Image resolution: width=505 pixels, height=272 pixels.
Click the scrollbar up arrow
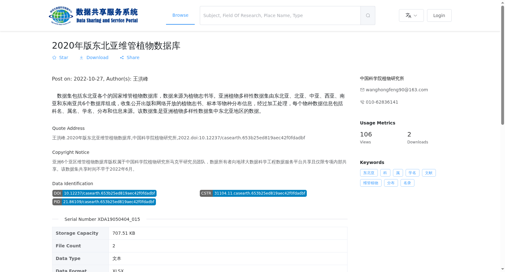(502, 3)
